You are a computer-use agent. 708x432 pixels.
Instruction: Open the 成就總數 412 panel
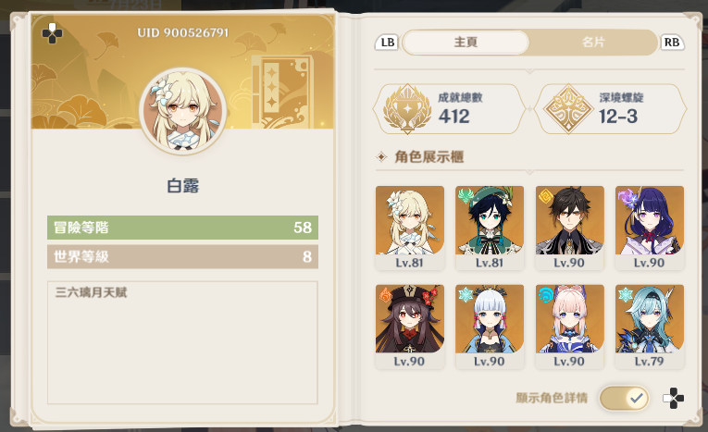[x=449, y=109]
